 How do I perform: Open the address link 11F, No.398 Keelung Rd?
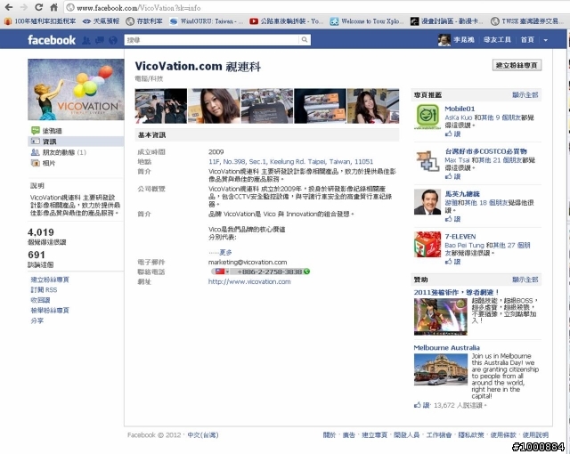click(291, 162)
